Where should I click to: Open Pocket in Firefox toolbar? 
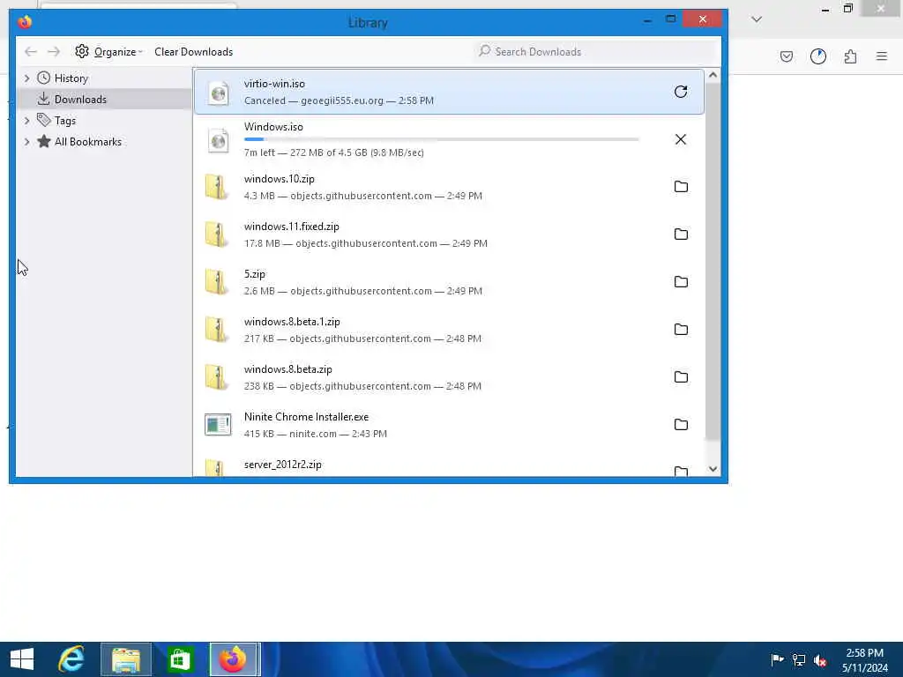coord(786,56)
